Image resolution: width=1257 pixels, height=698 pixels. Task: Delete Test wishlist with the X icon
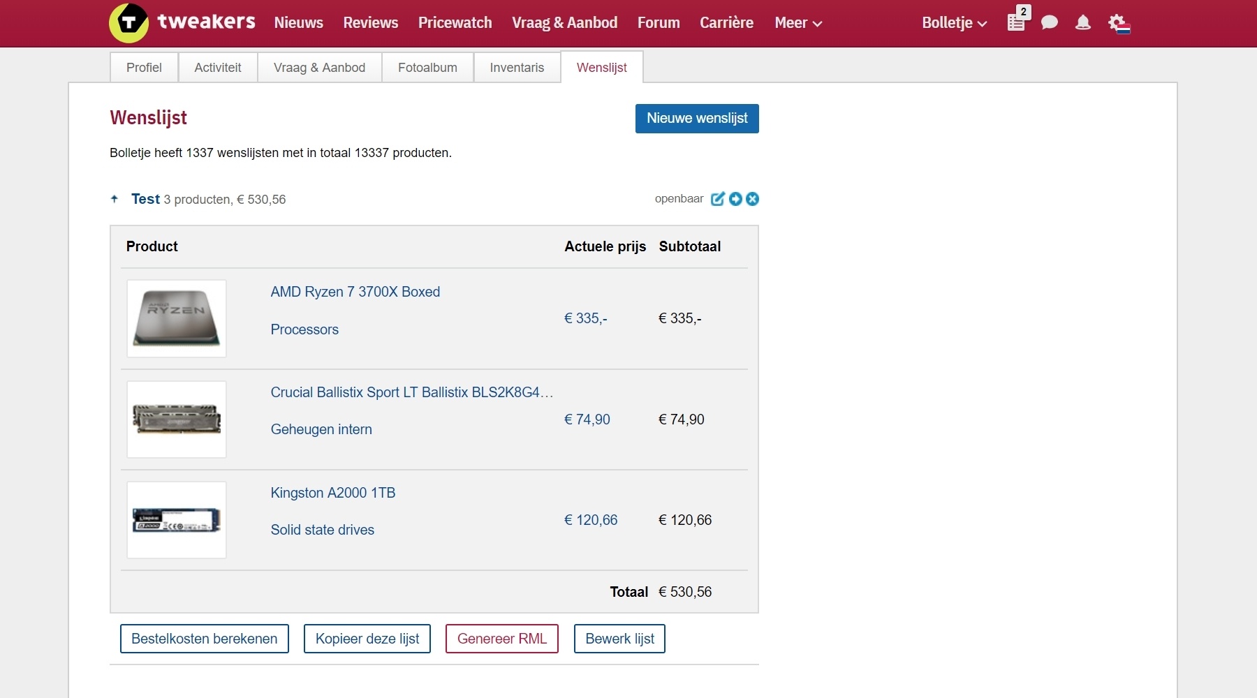pyautogui.click(x=752, y=199)
